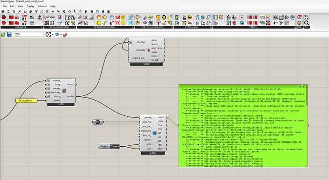
Task: Open a Grasshopper file with the green folder icon
Action: coord(3,34)
